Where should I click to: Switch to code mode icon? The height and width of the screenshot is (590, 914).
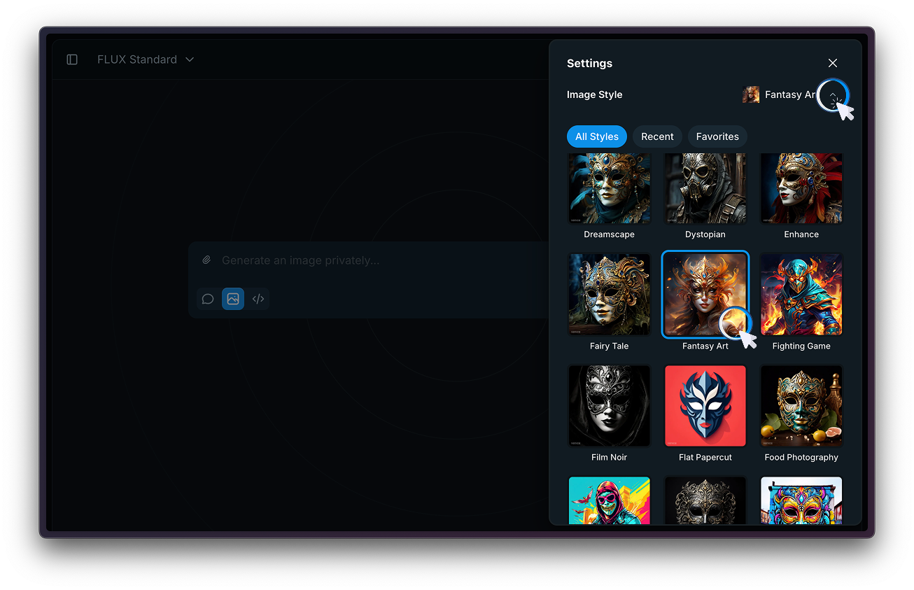tap(258, 299)
